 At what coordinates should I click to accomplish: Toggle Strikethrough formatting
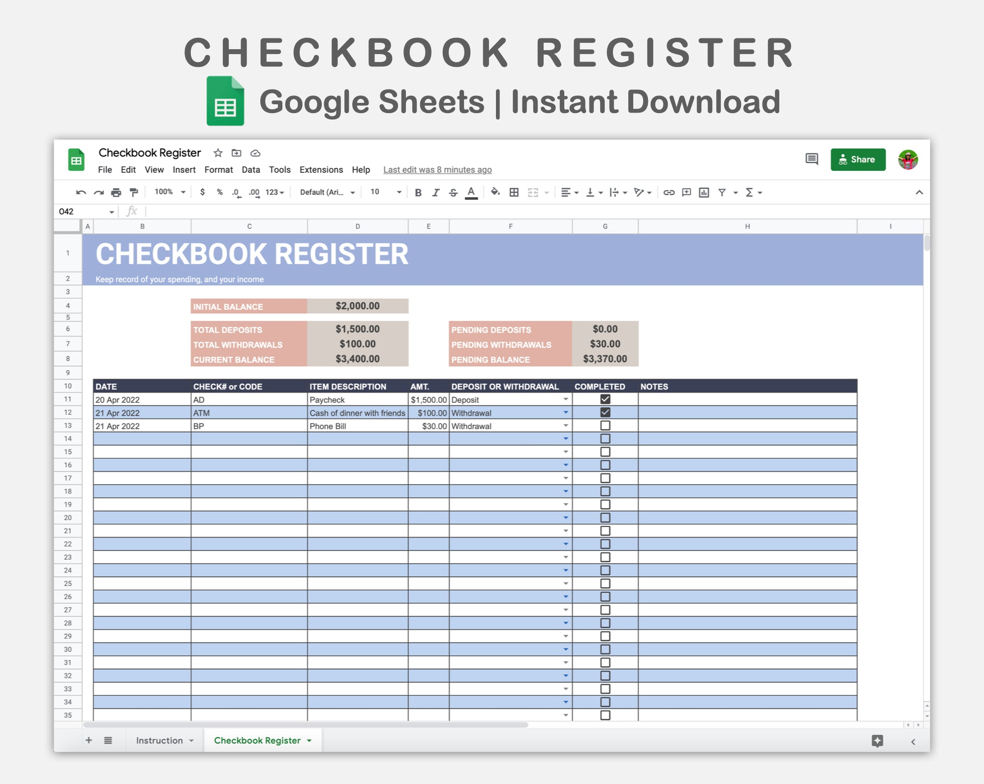point(453,193)
